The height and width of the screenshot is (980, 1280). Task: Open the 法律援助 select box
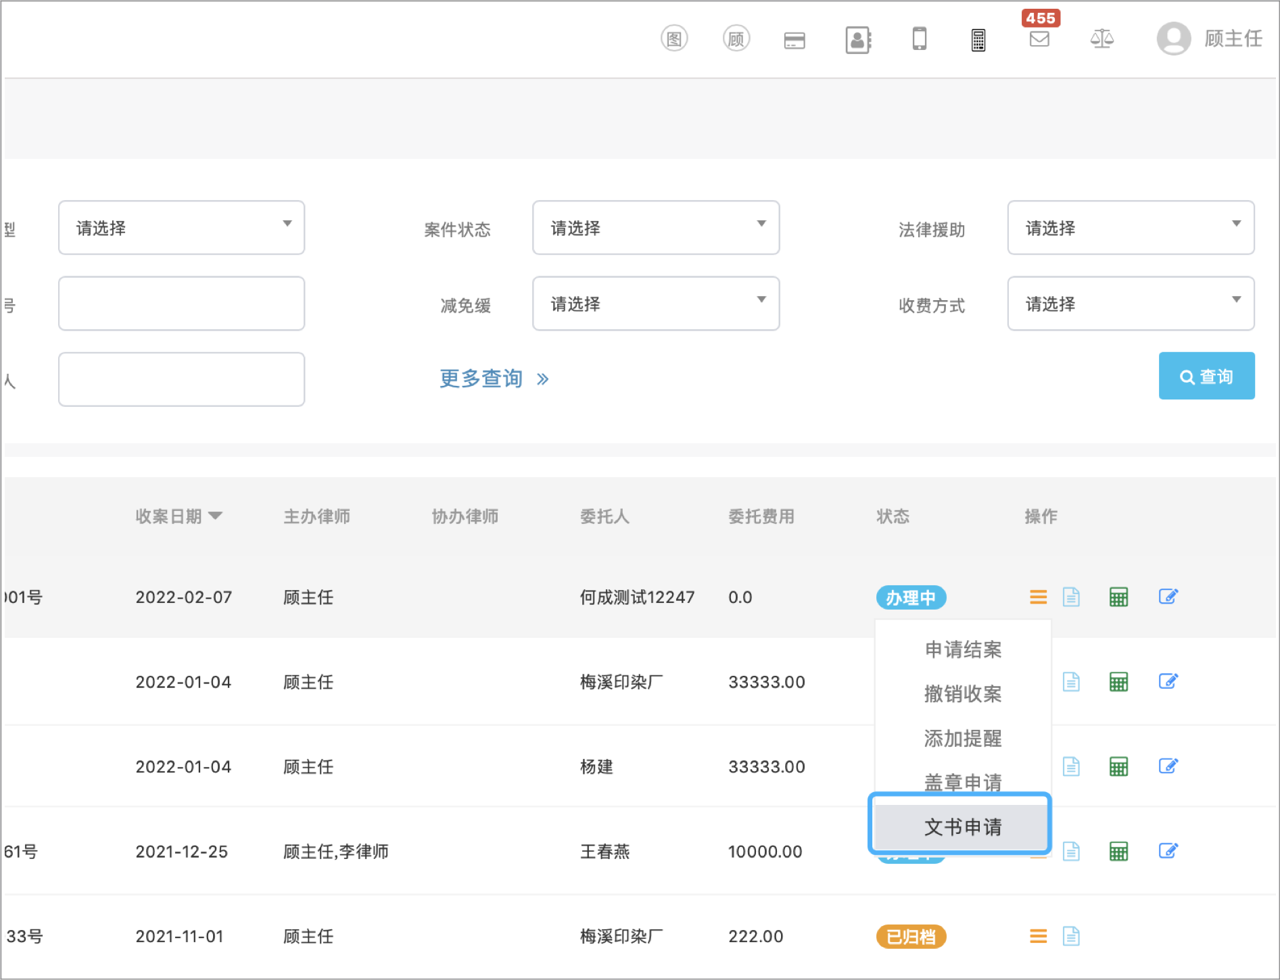point(1131,228)
